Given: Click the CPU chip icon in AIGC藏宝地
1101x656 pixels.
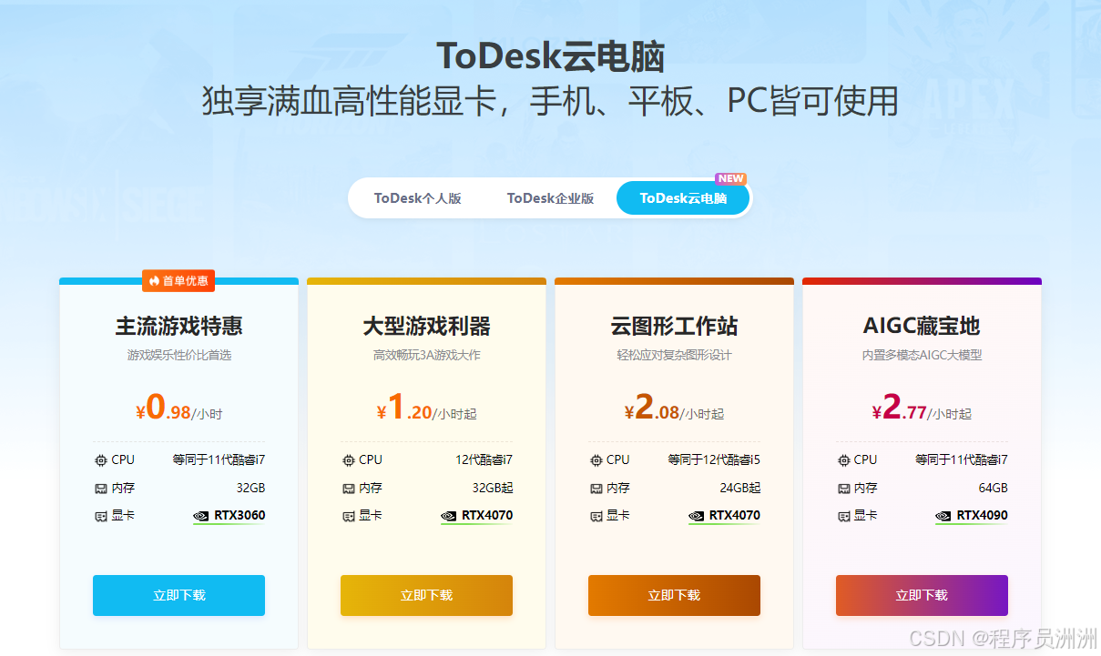Looking at the screenshot, I should [843, 460].
